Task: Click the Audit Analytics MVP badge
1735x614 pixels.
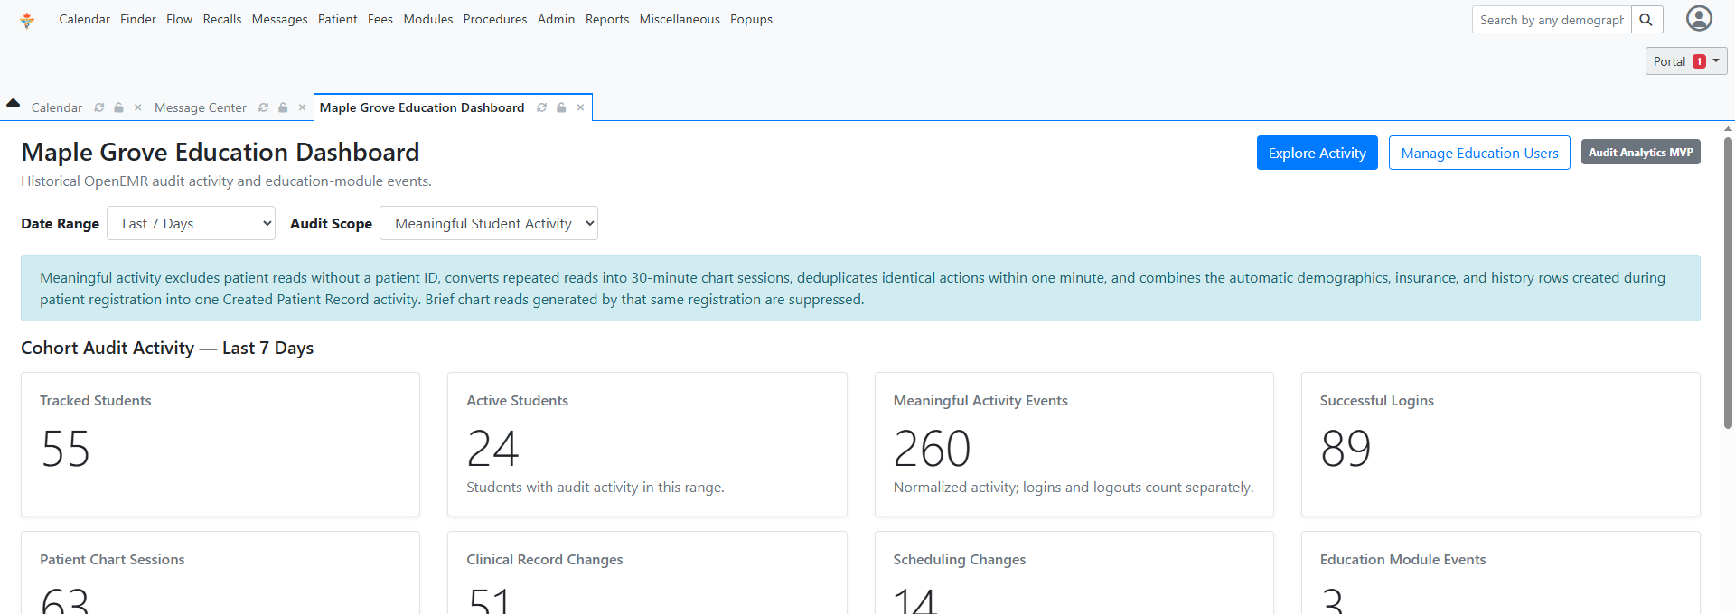Action: click(x=1640, y=152)
